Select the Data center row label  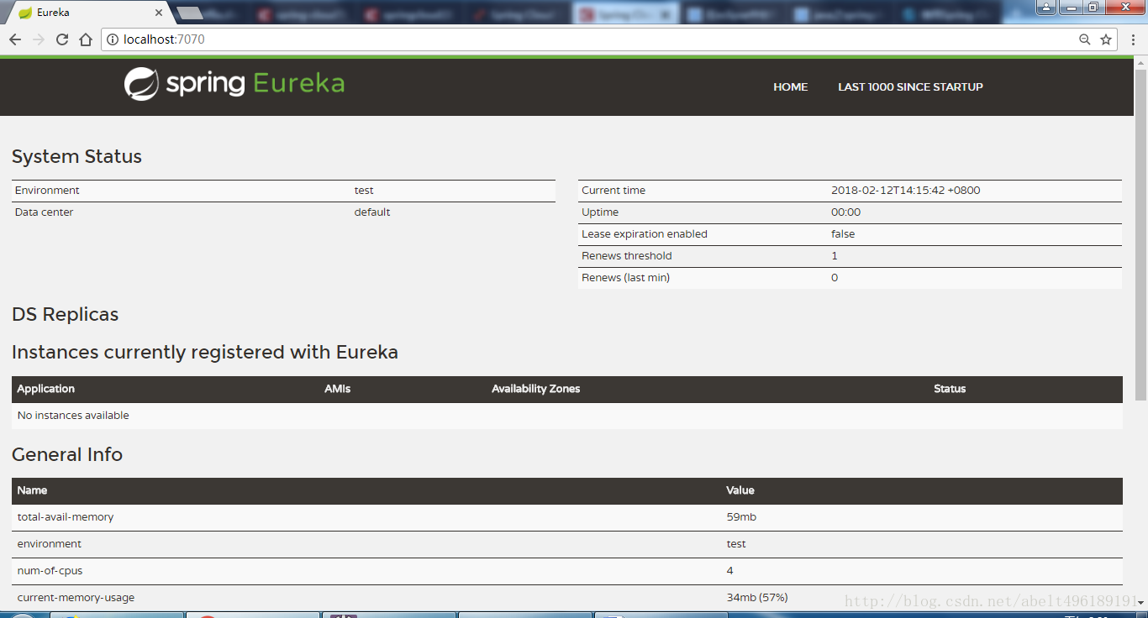[x=44, y=212]
